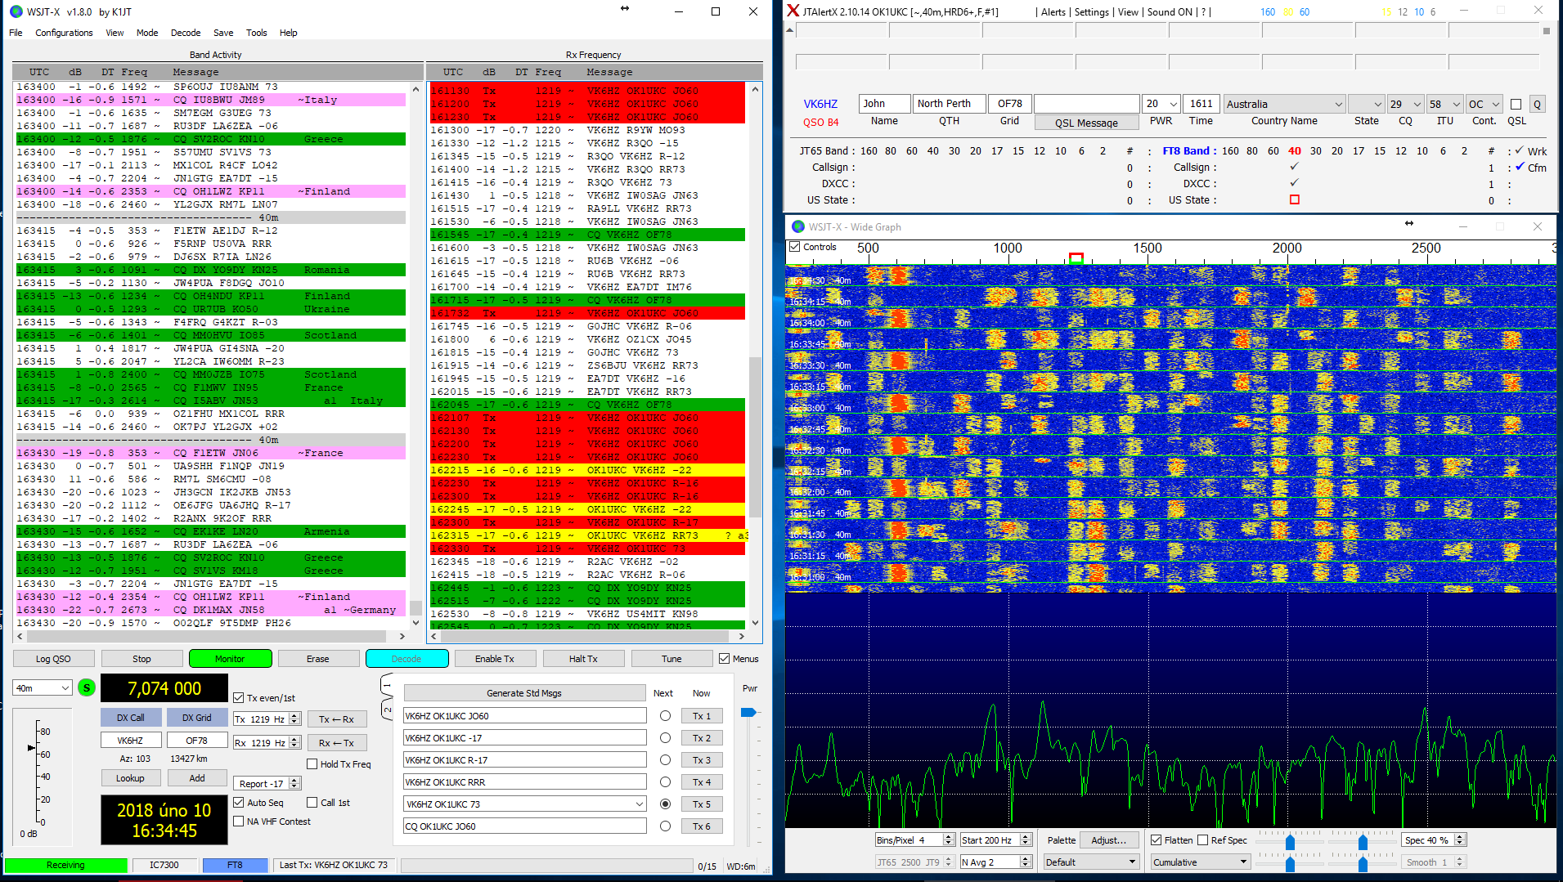The height and width of the screenshot is (882, 1563).
Task: Click Tune to transmit a test tone
Action: (x=671, y=658)
